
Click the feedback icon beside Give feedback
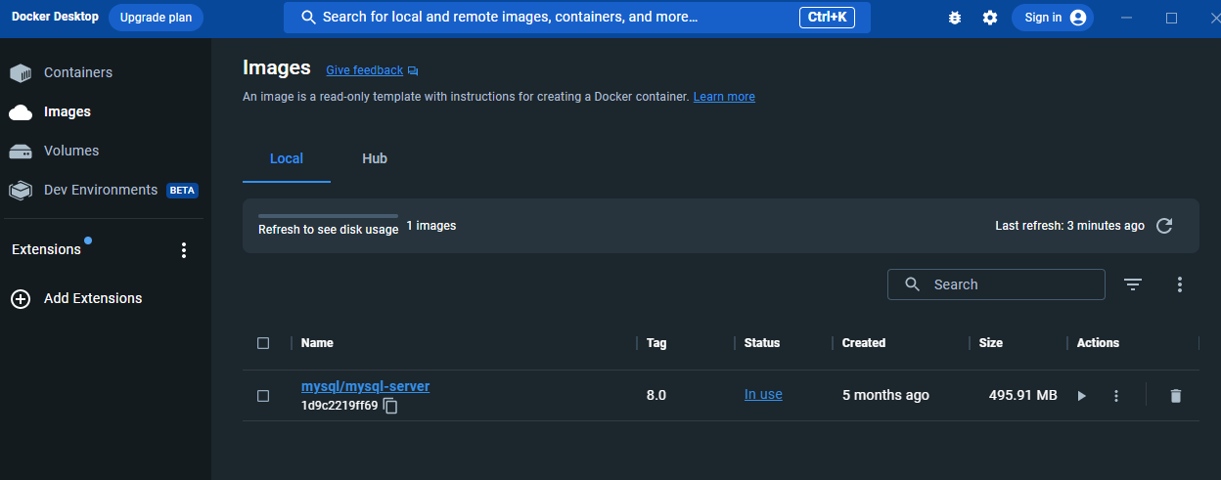pos(413,70)
